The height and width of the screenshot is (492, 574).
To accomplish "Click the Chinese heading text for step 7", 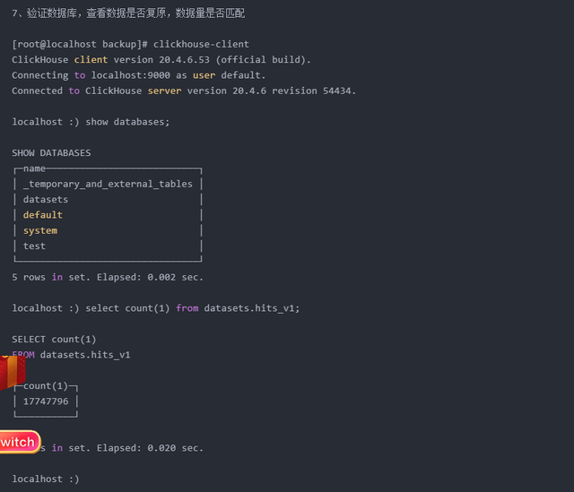I will click(128, 13).
